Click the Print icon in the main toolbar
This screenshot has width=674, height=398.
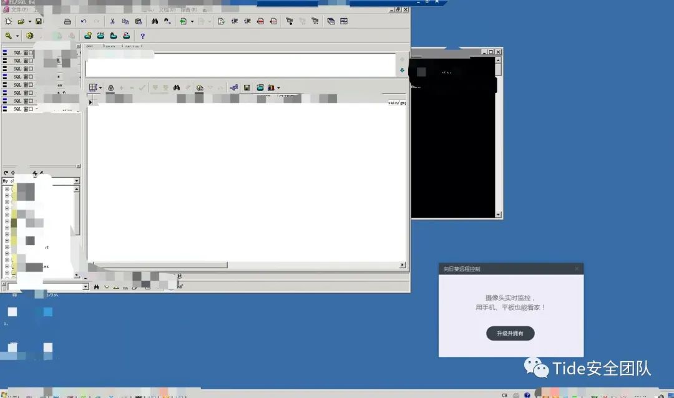tap(67, 21)
